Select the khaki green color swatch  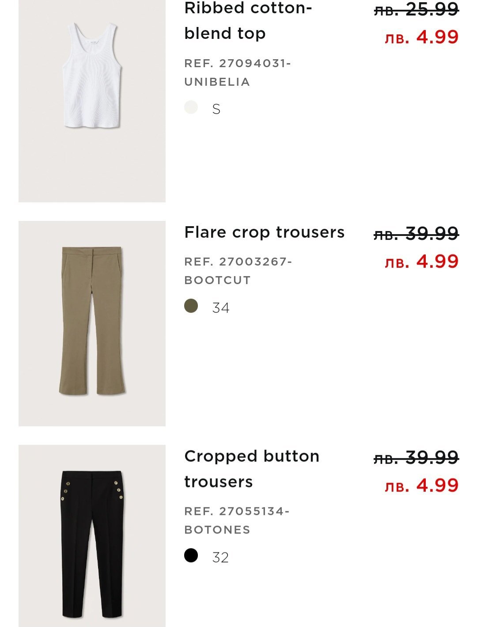[191, 306]
